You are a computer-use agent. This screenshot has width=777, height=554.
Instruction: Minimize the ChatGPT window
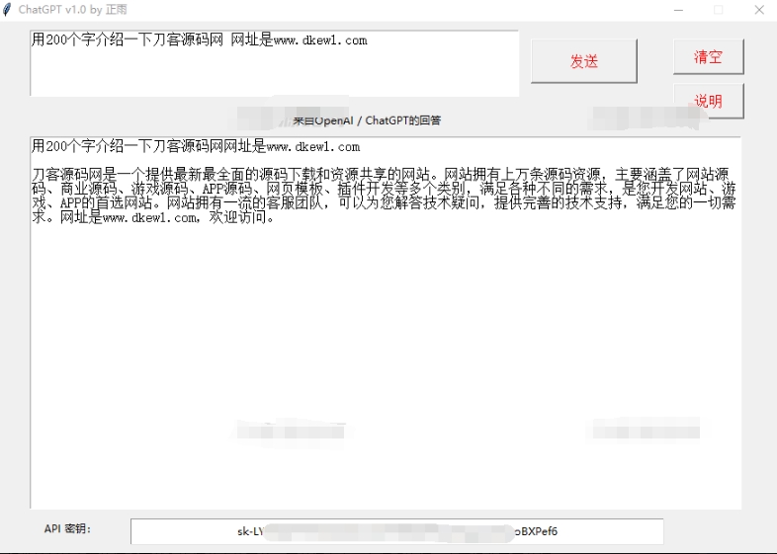pos(678,10)
